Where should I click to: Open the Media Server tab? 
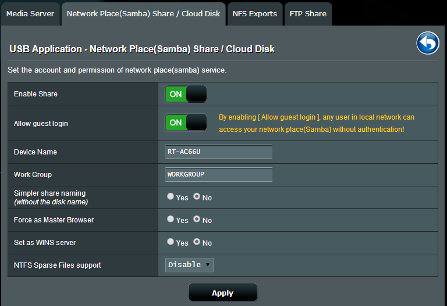(30, 13)
